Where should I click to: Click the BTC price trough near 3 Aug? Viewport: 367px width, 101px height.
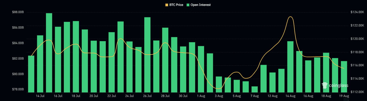(219, 88)
